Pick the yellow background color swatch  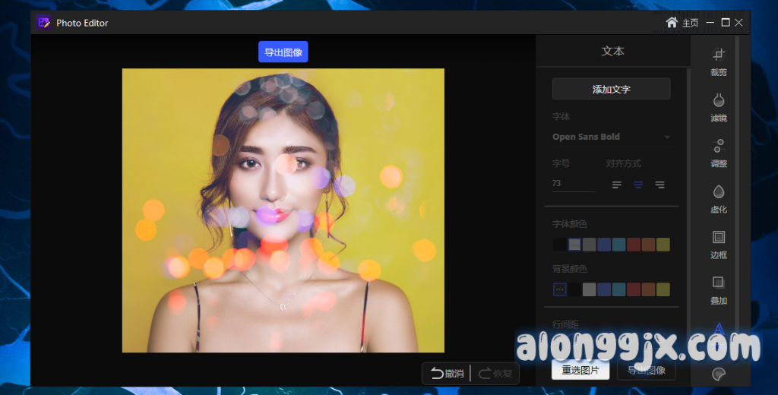pyautogui.click(x=663, y=289)
